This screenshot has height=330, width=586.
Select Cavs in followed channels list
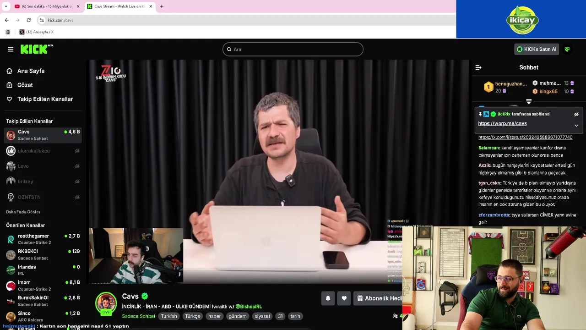43,135
